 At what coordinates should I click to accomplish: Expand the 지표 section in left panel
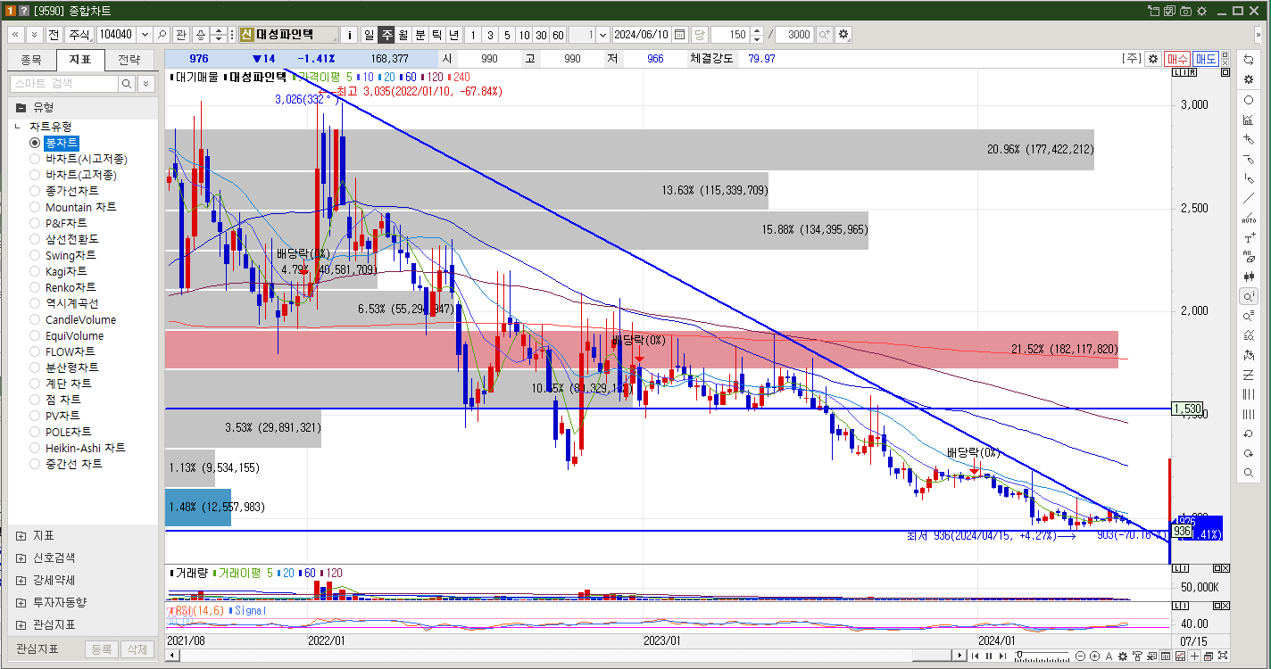[21, 535]
